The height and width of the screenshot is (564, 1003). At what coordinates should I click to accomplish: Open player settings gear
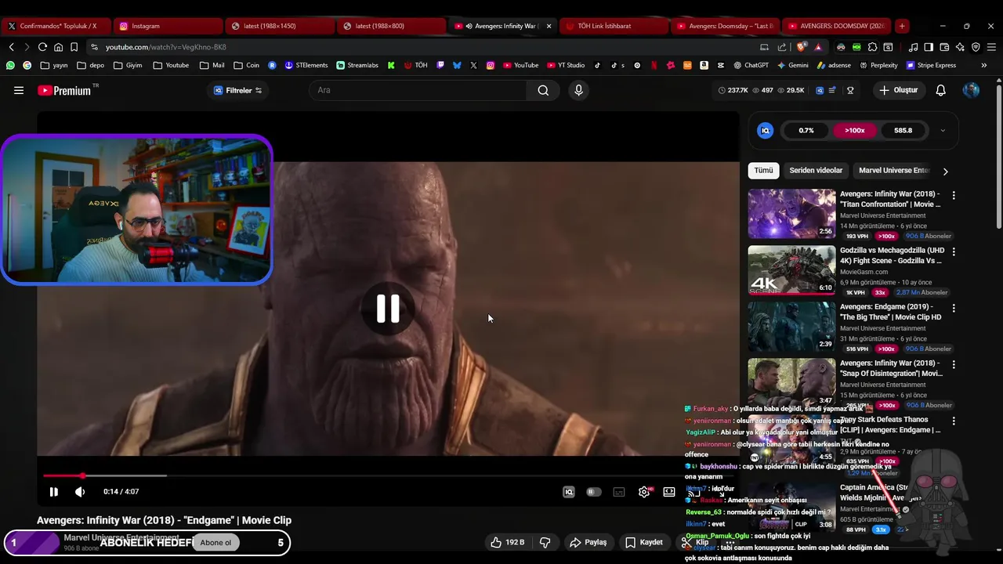pos(644,492)
